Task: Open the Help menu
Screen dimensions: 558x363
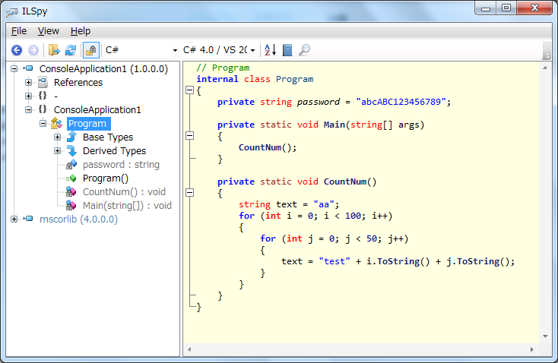Action: (x=81, y=31)
